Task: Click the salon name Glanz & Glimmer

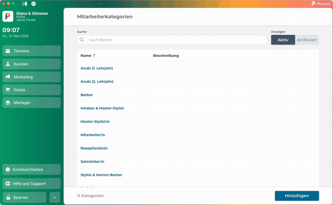Action: pyautogui.click(x=32, y=13)
